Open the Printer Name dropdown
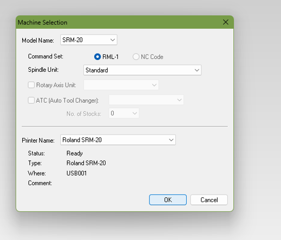This screenshot has width=281, height=240. pos(118,140)
